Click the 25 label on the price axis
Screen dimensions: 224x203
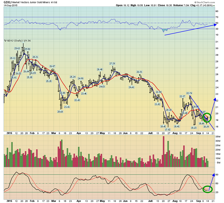[x=217, y=81]
